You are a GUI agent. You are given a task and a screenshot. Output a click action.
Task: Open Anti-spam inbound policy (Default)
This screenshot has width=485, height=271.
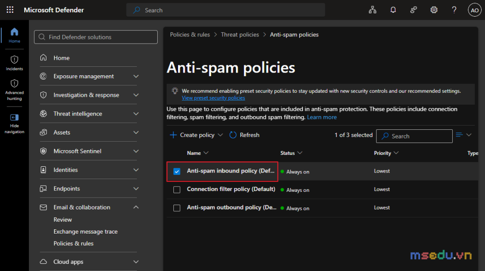(231, 171)
